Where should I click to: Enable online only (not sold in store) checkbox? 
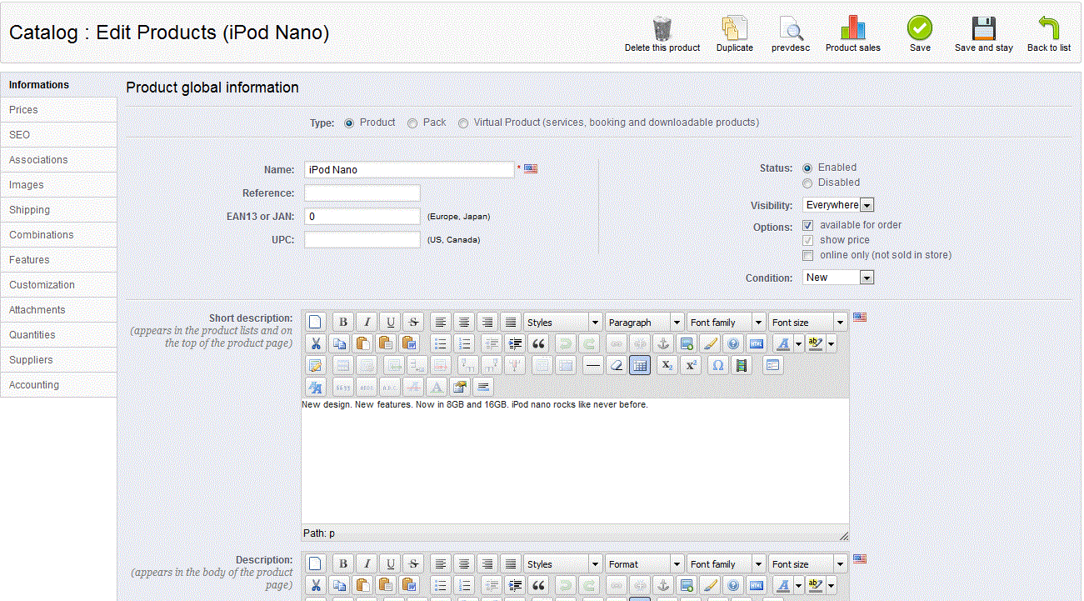pos(807,255)
